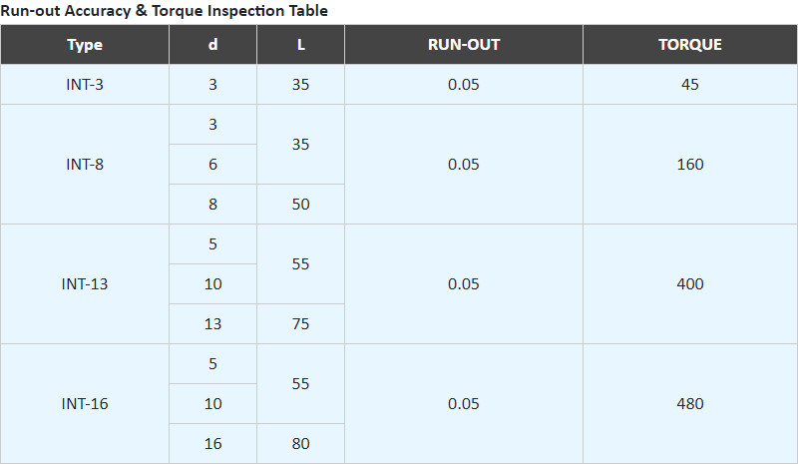This screenshot has height=464, width=798.
Task: Select the torque value 160
Action: [689, 165]
